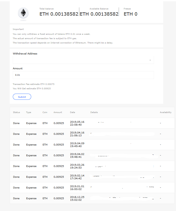Screen dimensions: 176x211
Task: Click the weekly ETH 0.01 withdrawal notice
Action: 51,34
